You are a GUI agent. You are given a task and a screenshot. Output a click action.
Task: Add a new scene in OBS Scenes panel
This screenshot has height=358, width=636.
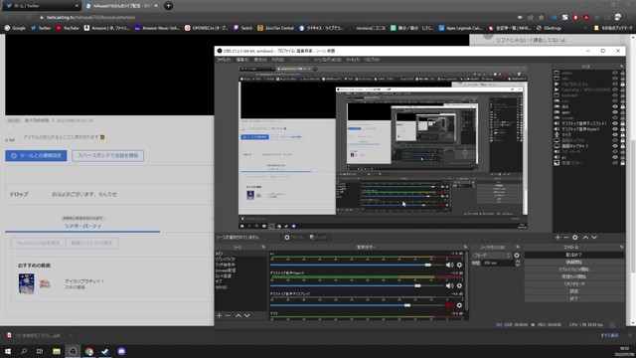219,315
